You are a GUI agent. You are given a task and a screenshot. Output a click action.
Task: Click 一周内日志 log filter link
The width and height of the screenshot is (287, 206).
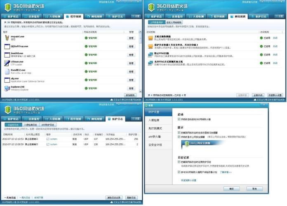pyautogui.click(x=25, y=198)
